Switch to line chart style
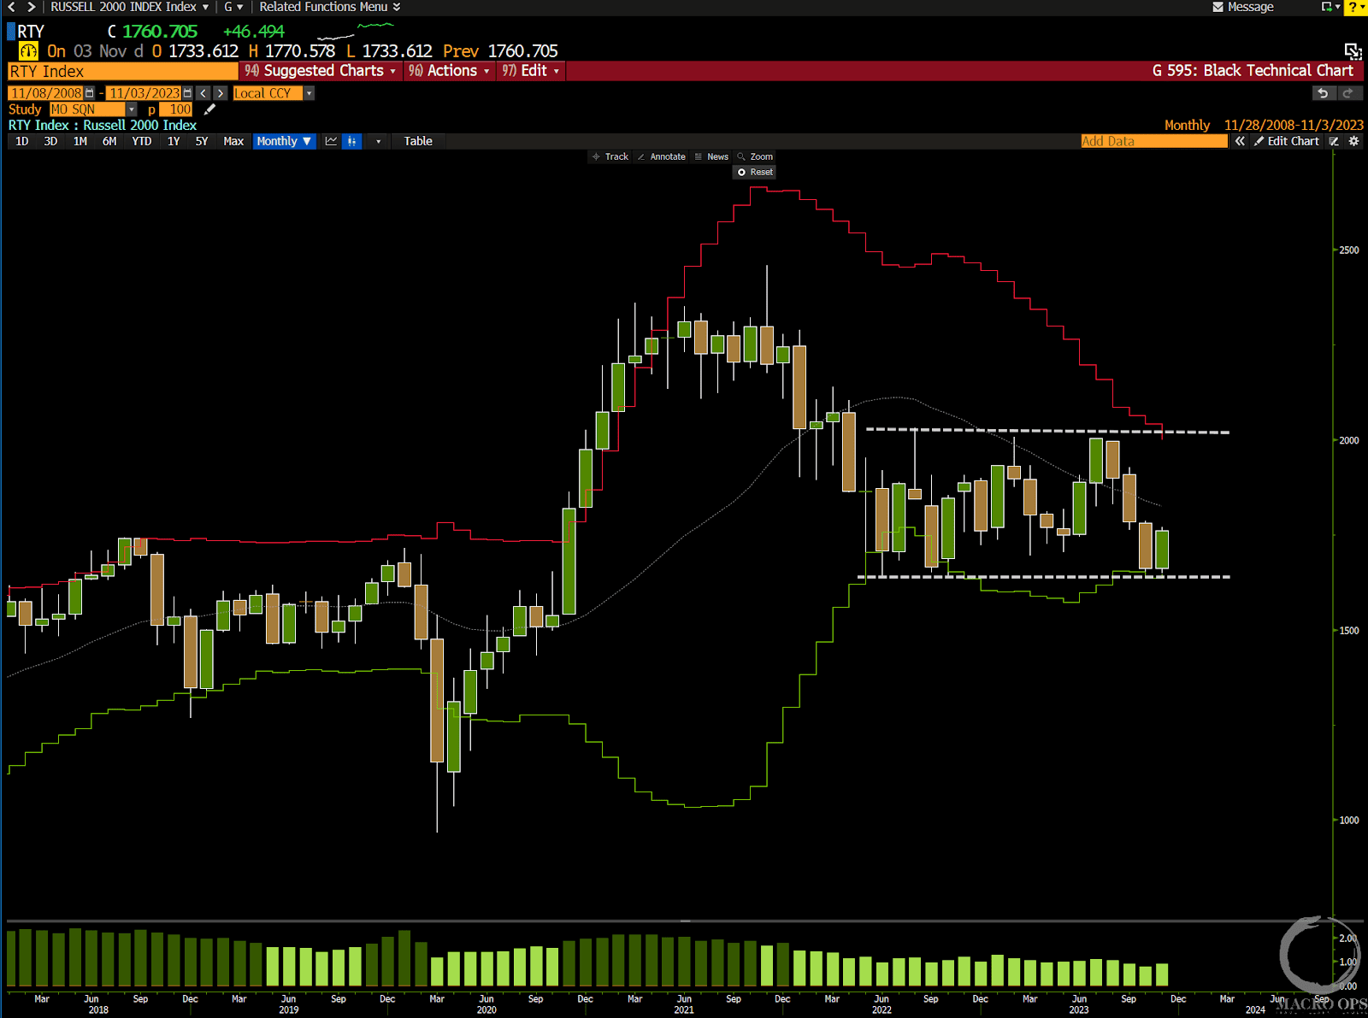 (331, 141)
